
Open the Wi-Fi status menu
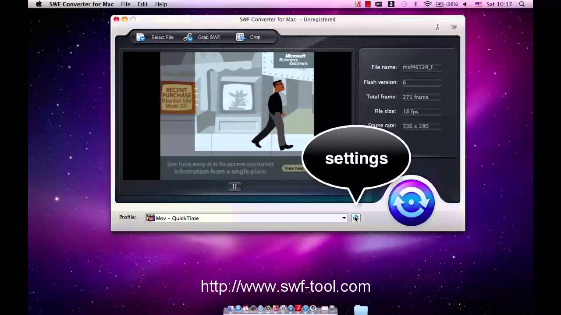pyautogui.click(x=427, y=4)
